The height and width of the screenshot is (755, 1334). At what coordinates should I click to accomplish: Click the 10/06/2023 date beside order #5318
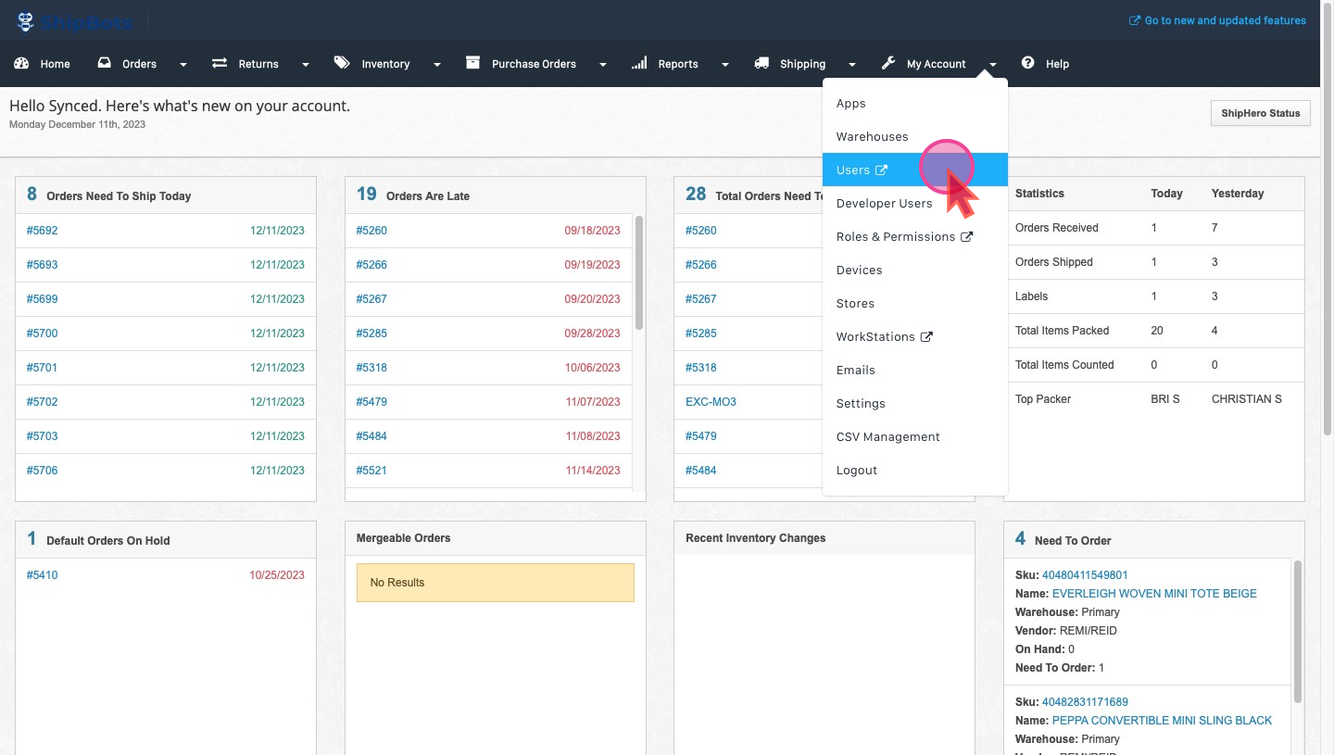593,368
